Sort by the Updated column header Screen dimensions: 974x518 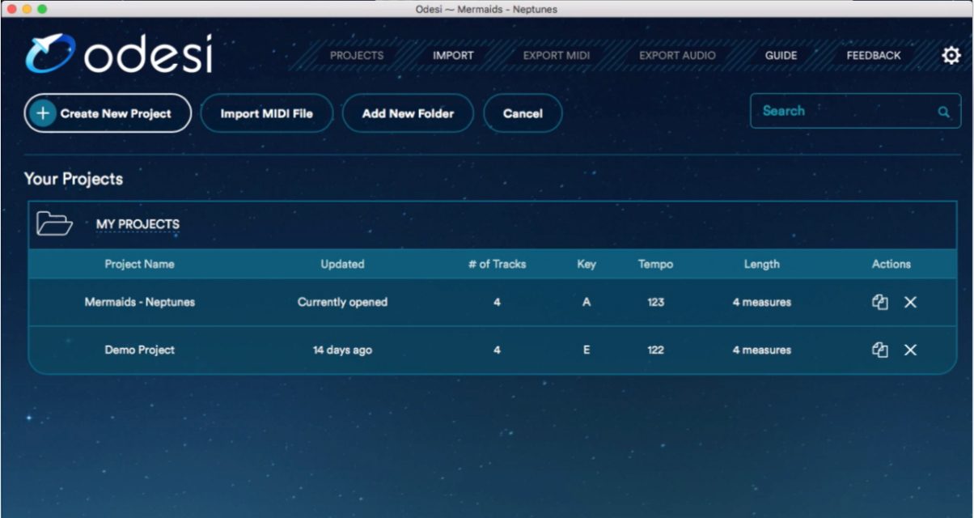coord(342,264)
